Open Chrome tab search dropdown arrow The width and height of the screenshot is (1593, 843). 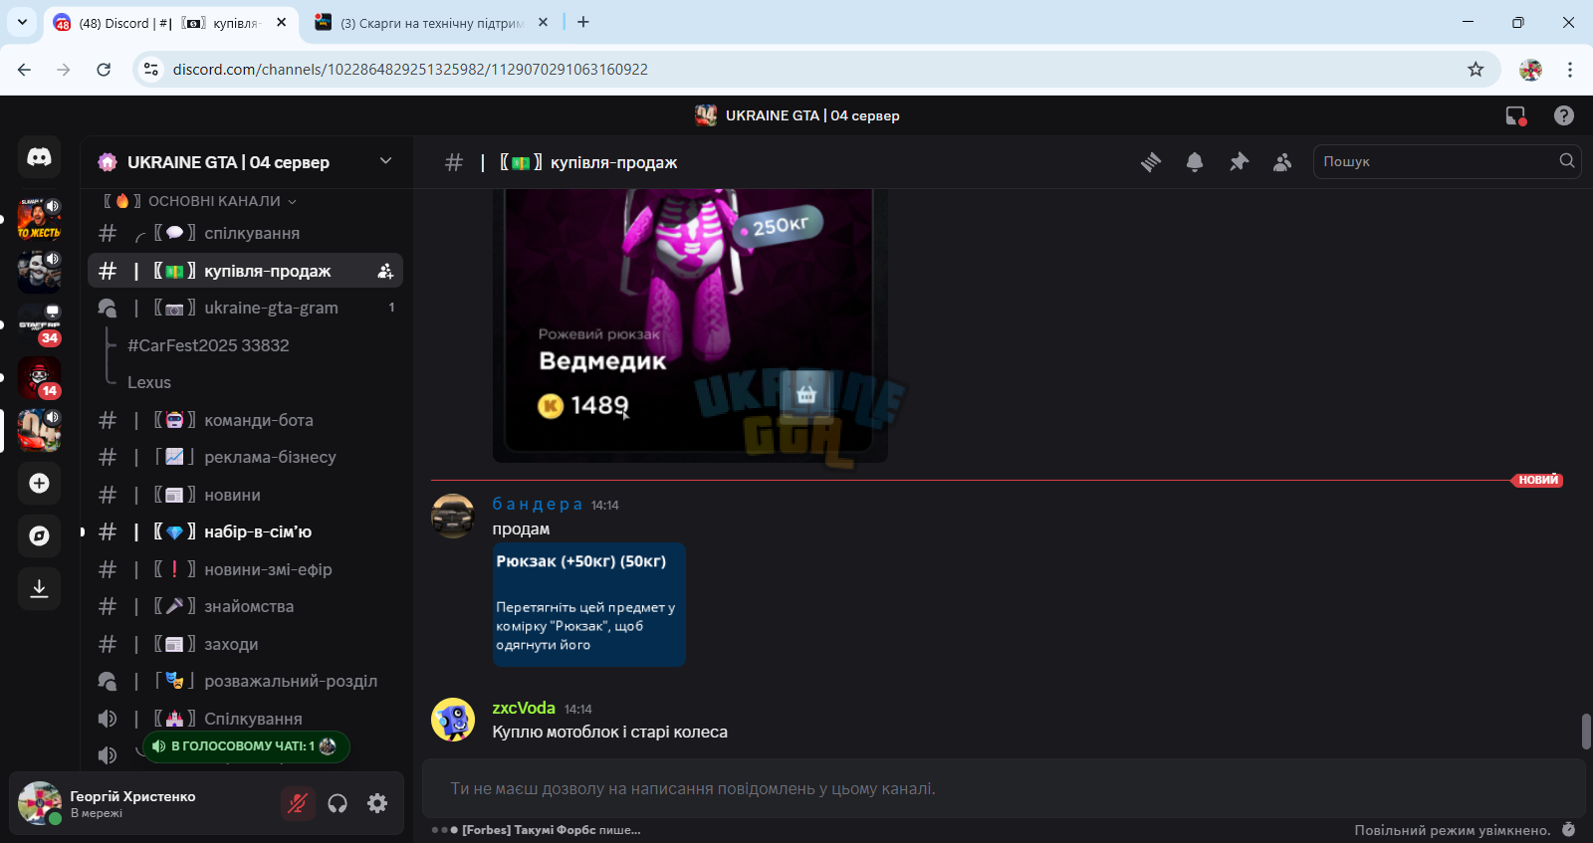pyautogui.click(x=22, y=22)
